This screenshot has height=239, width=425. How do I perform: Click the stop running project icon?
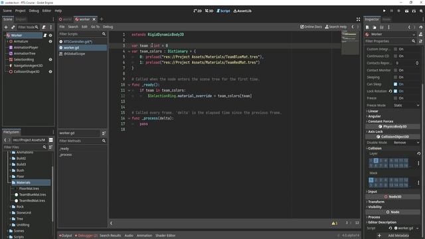tap(398, 11)
